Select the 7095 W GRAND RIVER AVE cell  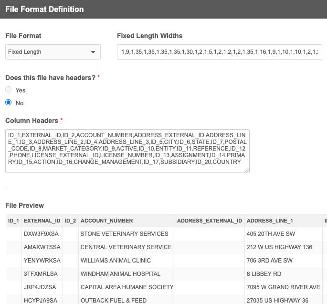(283, 287)
